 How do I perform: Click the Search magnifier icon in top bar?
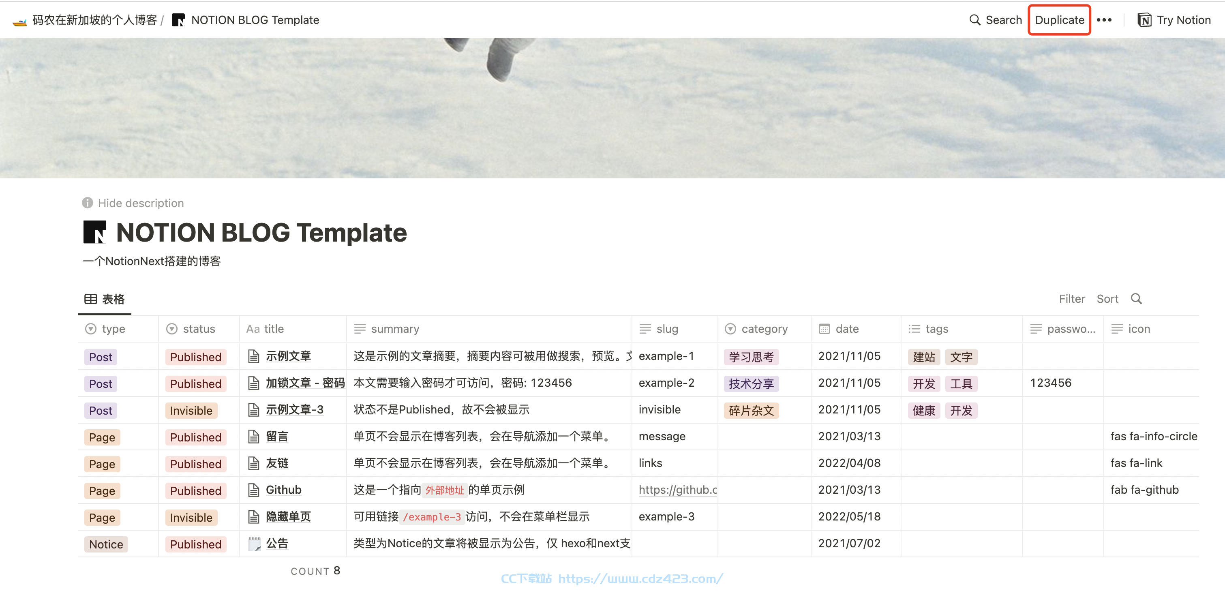coord(975,20)
